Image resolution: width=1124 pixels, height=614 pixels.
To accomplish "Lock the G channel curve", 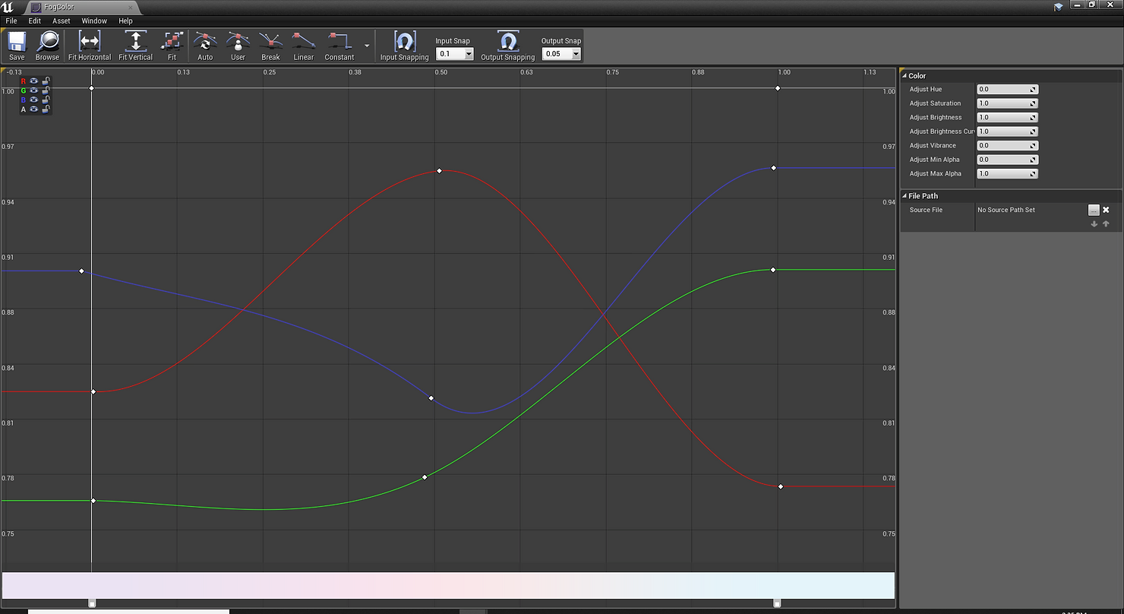I will tap(46, 90).
